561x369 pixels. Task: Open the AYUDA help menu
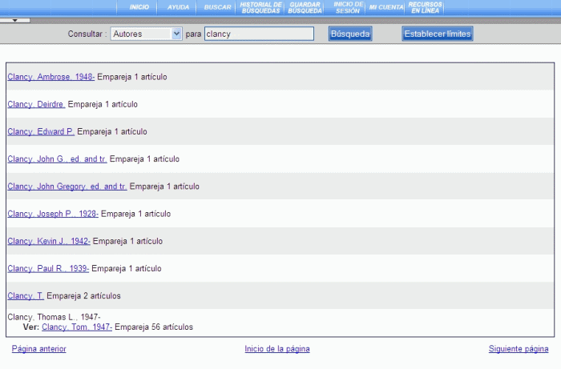click(x=178, y=7)
